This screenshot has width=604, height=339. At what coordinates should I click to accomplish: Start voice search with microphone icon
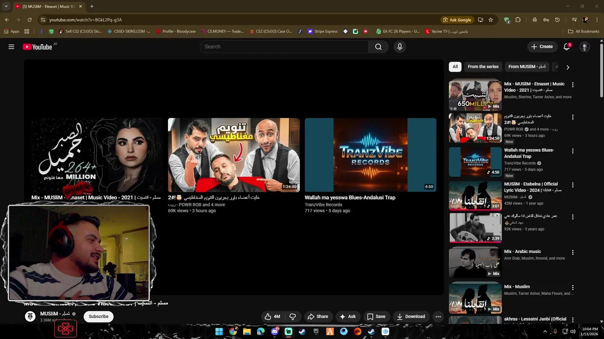(x=400, y=47)
